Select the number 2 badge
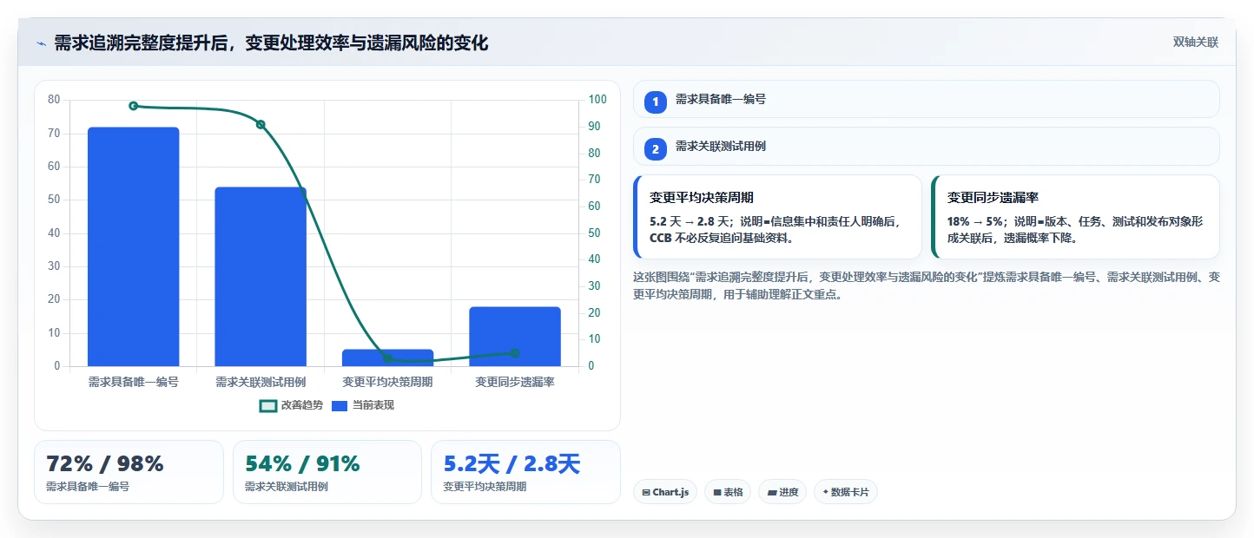Viewport: 1254px width, 538px height. tap(656, 149)
